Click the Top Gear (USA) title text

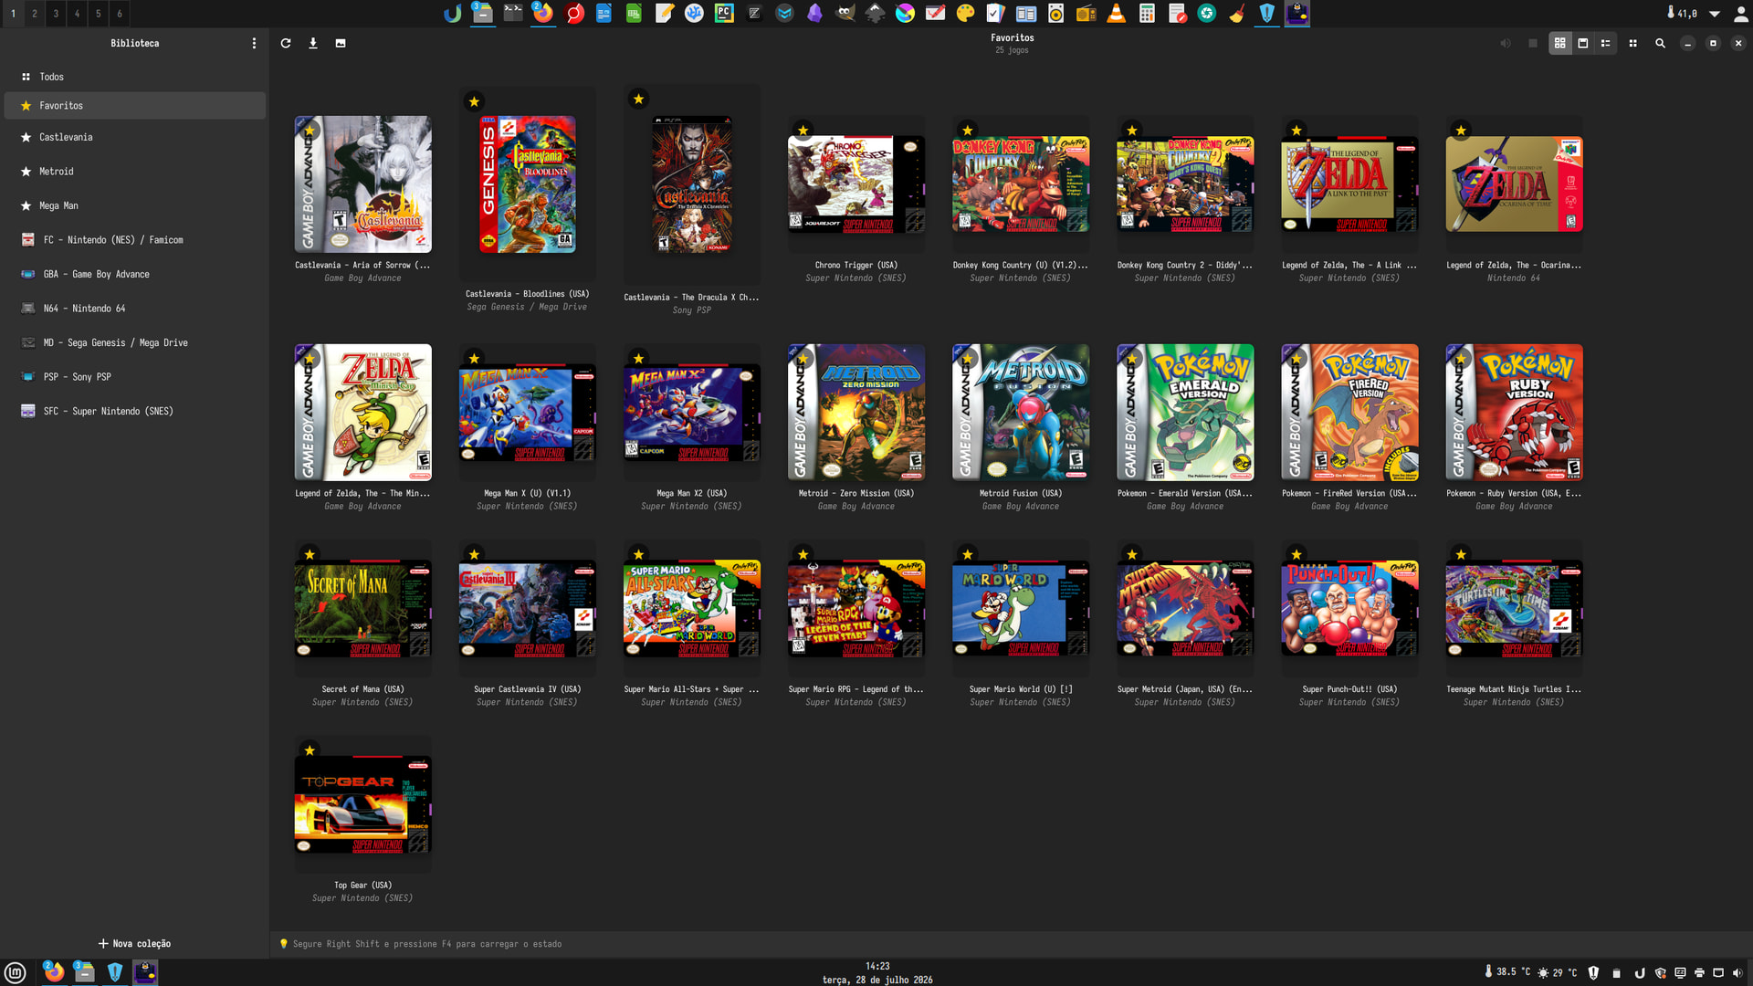click(362, 886)
